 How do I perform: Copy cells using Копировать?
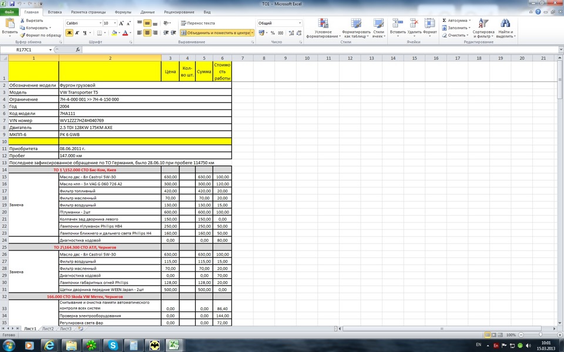[x=33, y=28]
